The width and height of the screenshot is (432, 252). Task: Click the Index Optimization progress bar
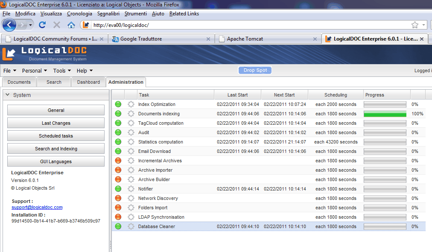385,104
